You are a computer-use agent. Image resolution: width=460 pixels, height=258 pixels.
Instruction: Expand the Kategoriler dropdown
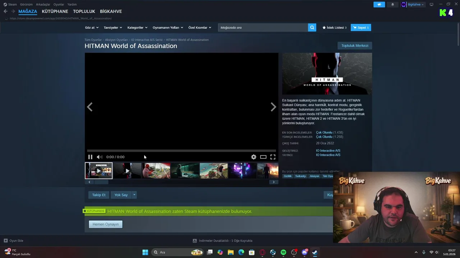tap(137, 28)
